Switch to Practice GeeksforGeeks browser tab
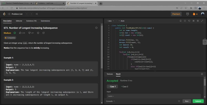The width and height of the screenshot is (207, 105). tap(17, 3)
